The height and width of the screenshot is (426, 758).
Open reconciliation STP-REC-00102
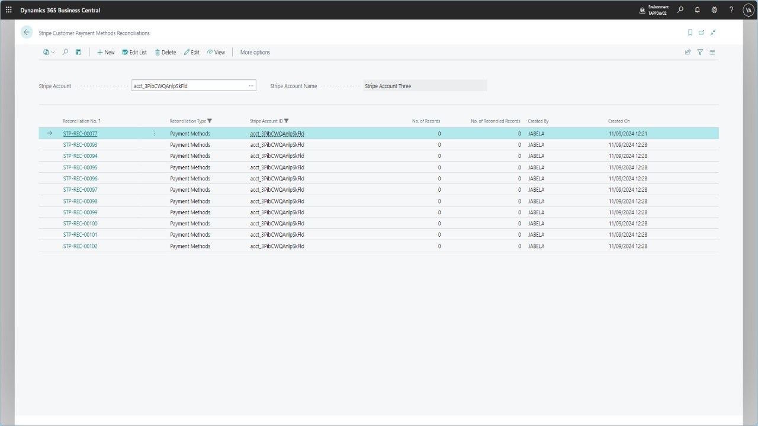[x=80, y=246]
